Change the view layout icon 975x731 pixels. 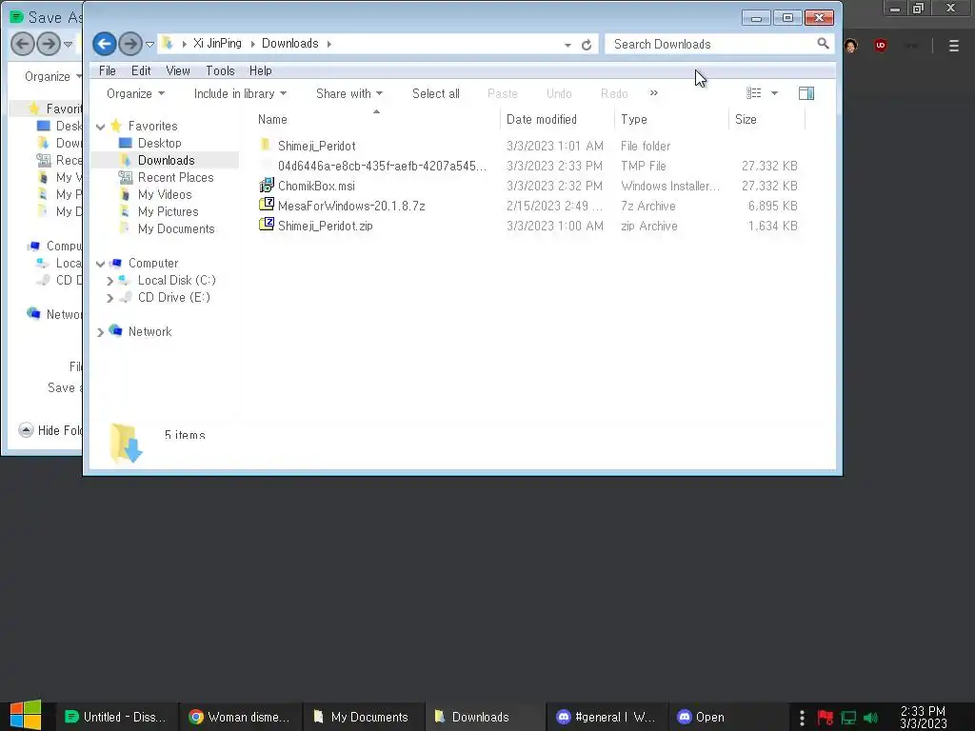point(754,93)
